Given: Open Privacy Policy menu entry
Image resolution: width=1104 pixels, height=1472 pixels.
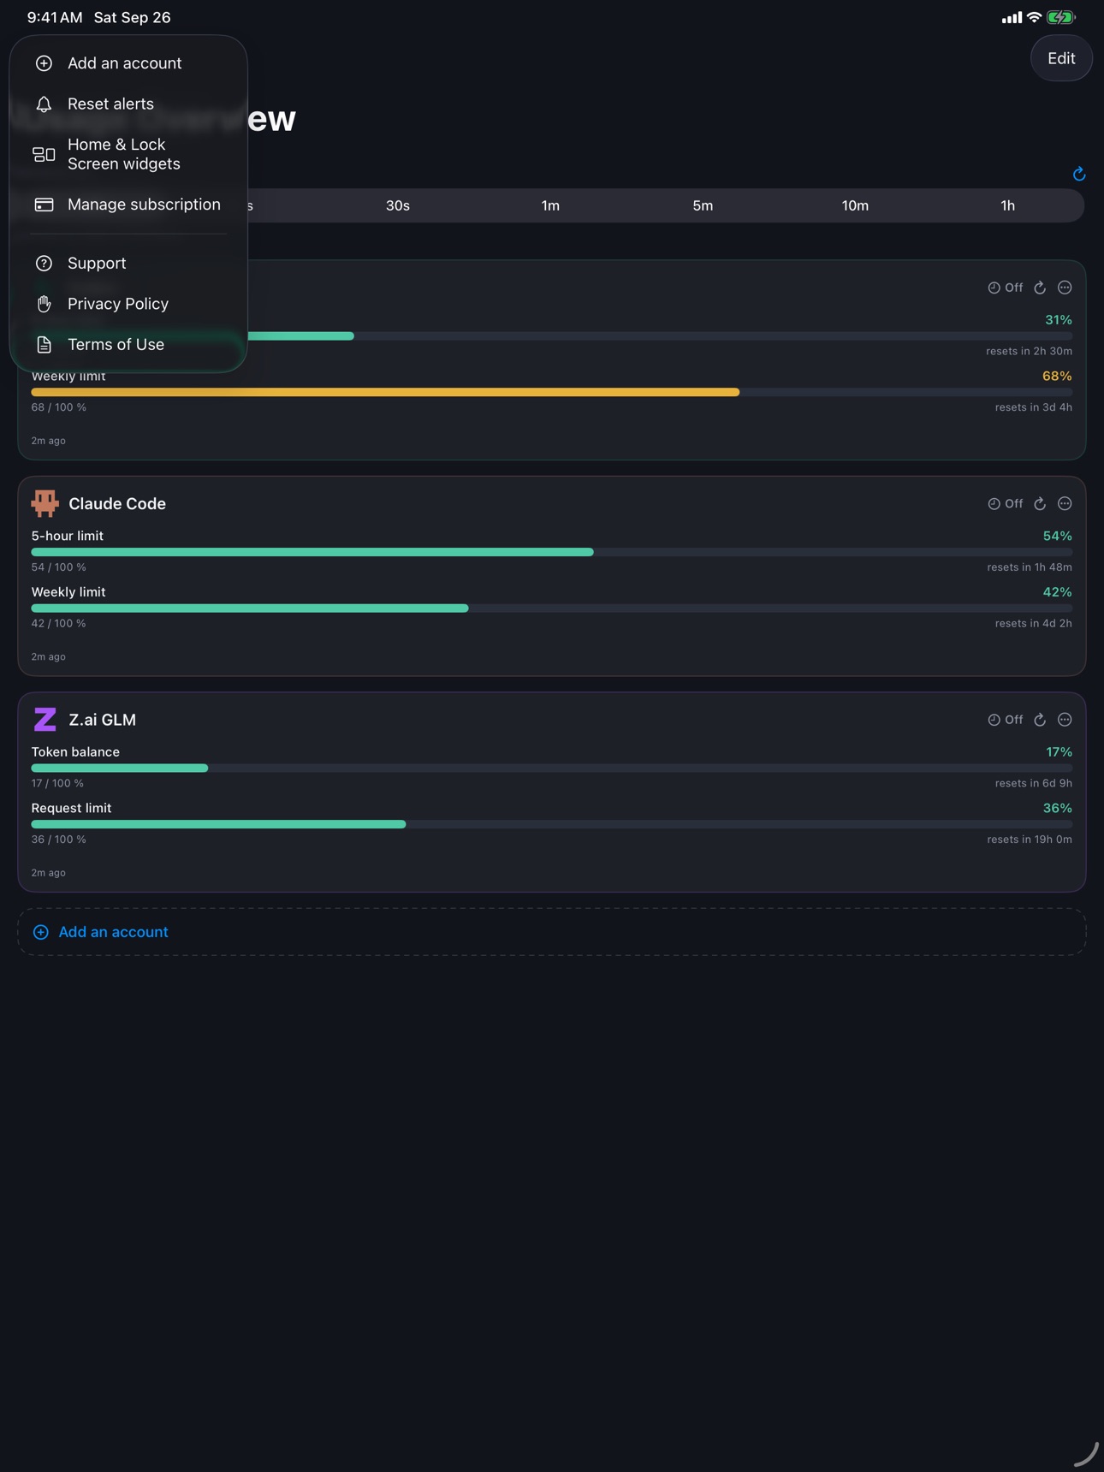Looking at the screenshot, I should pyautogui.click(x=128, y=304).
